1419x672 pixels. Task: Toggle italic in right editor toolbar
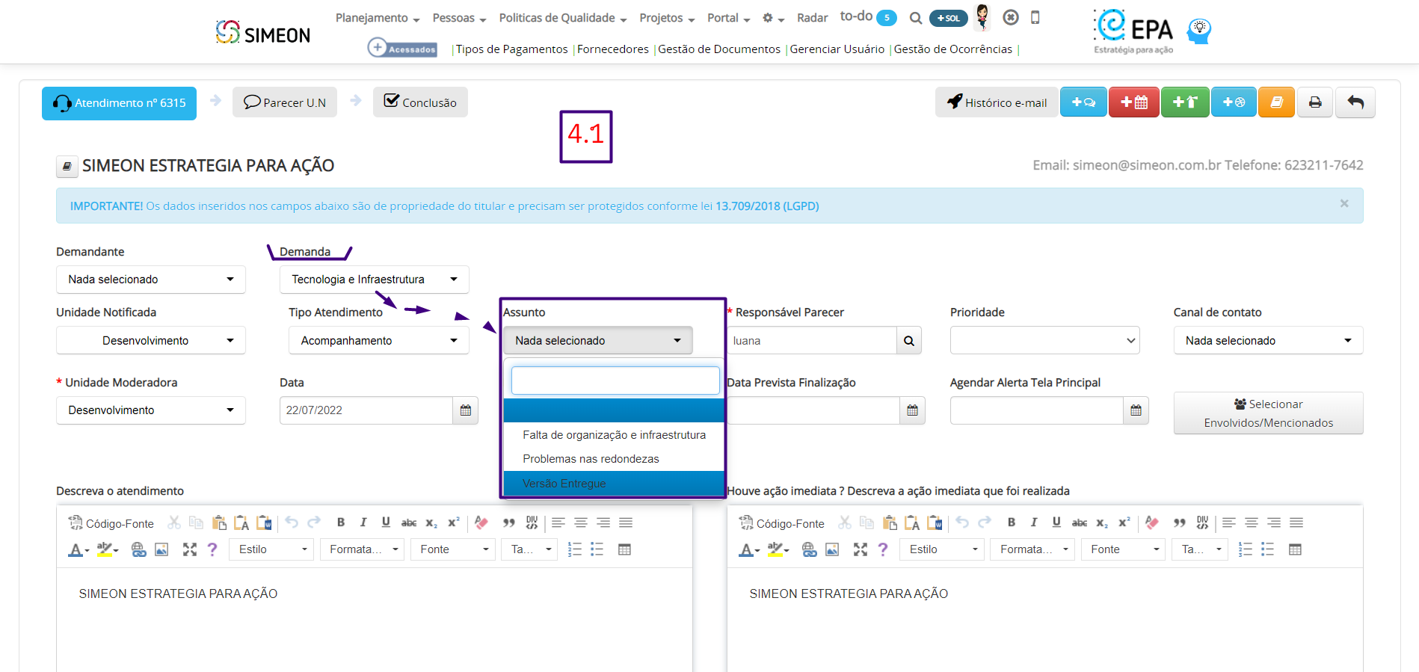point(1033,523)
